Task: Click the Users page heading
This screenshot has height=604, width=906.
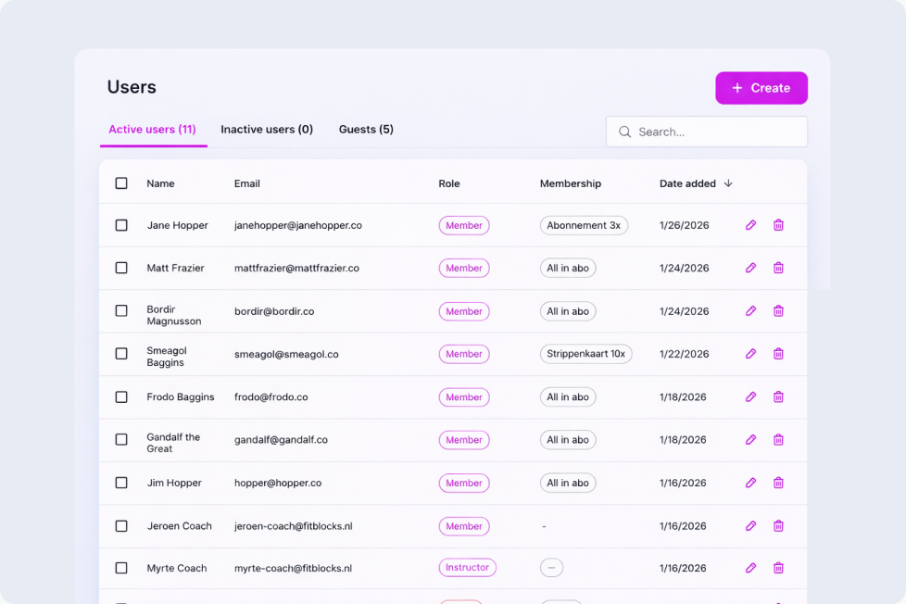Action: click(x=132, y=87)
